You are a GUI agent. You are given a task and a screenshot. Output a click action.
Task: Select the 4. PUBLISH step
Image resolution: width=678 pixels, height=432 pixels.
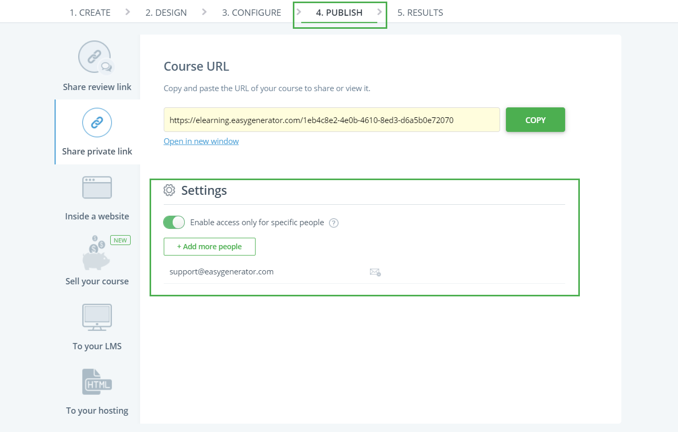339,13
